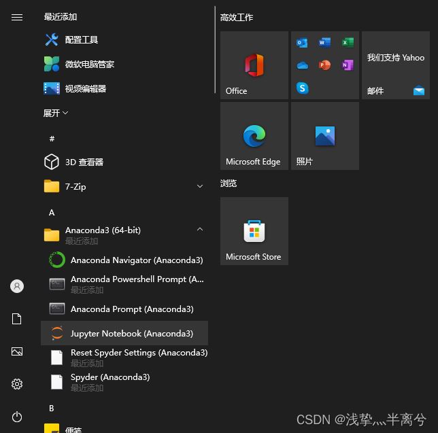438x433 pixels.
Task: Click Reset Spyder Settings (Anaconda3) label text
Action: pyautogui.click(x=139, y=353)
